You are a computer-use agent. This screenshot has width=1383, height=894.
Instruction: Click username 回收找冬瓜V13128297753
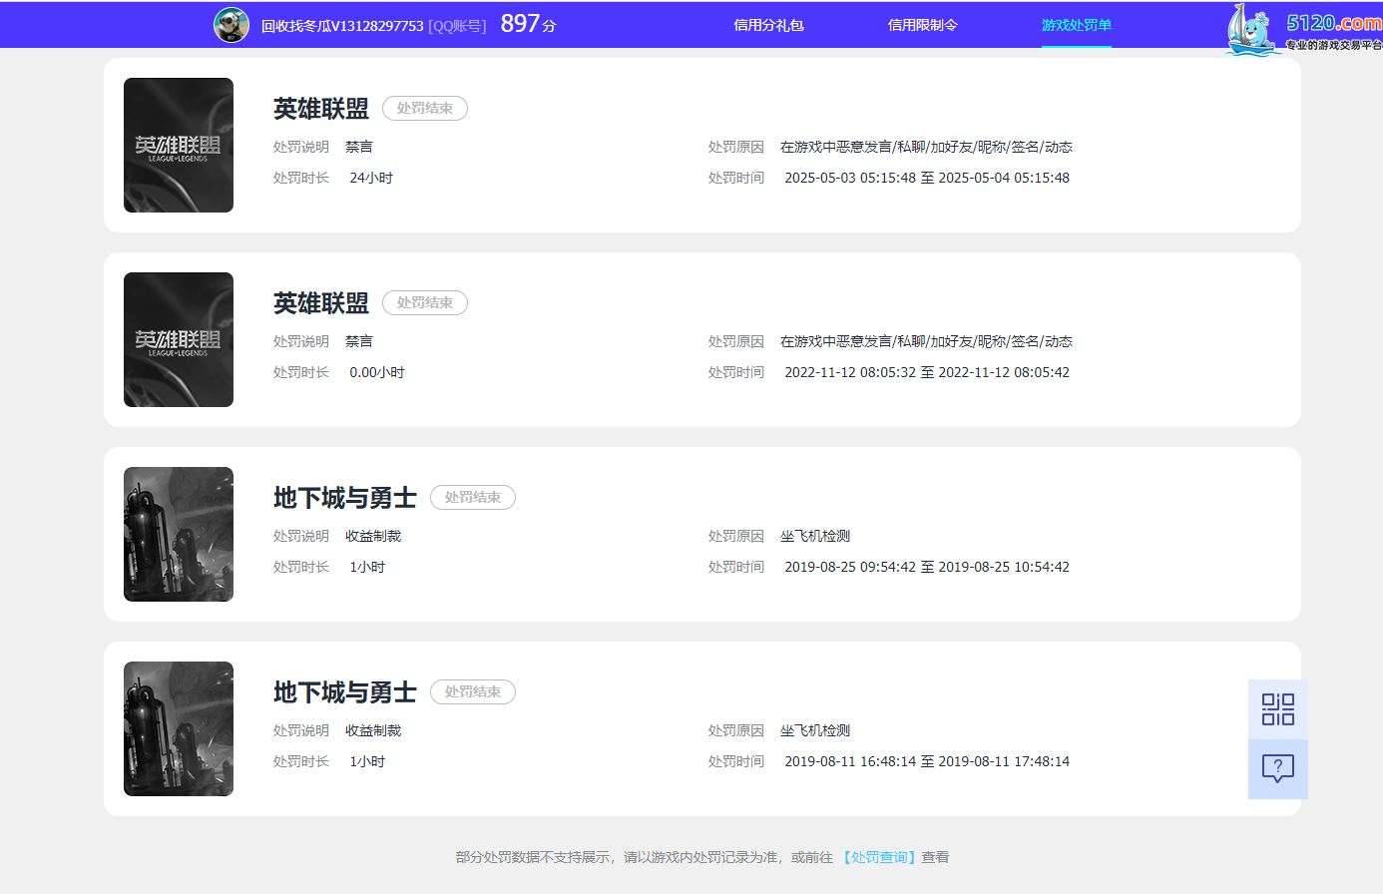(342, 26)
